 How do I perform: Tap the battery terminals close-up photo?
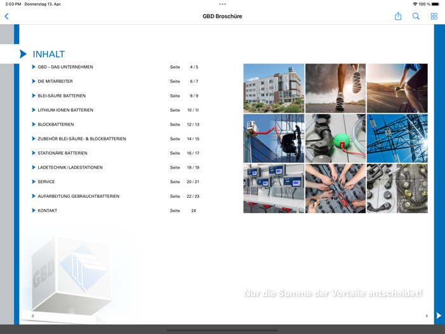coord(397,188)
